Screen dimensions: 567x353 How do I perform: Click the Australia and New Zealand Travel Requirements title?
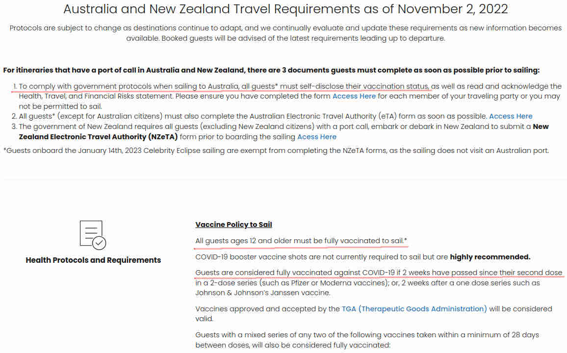point(285,9)
